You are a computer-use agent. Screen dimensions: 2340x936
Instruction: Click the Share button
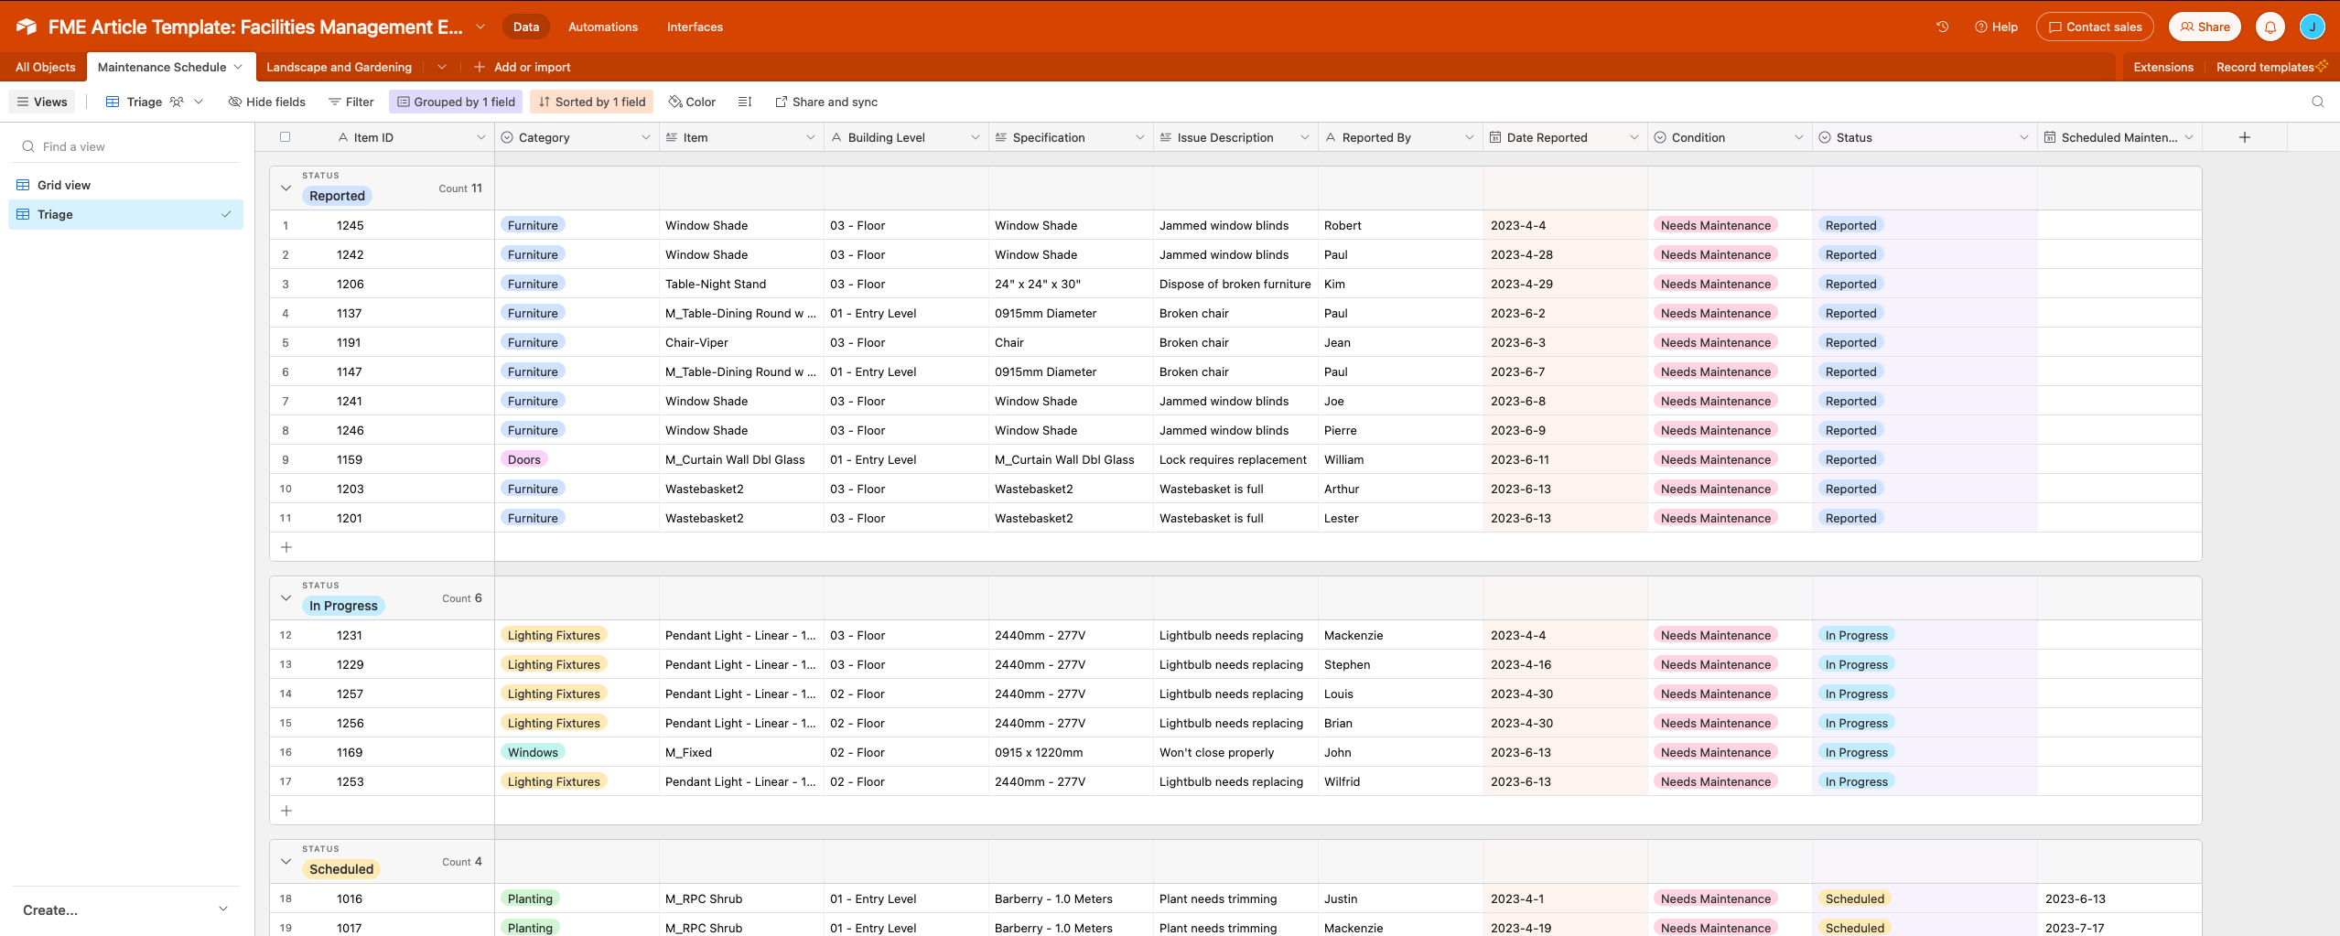coord(2205,27)
